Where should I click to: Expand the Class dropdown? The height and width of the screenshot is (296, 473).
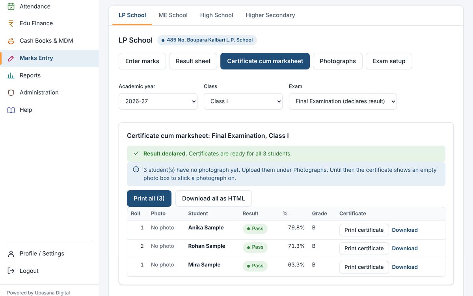click(243, 101)
